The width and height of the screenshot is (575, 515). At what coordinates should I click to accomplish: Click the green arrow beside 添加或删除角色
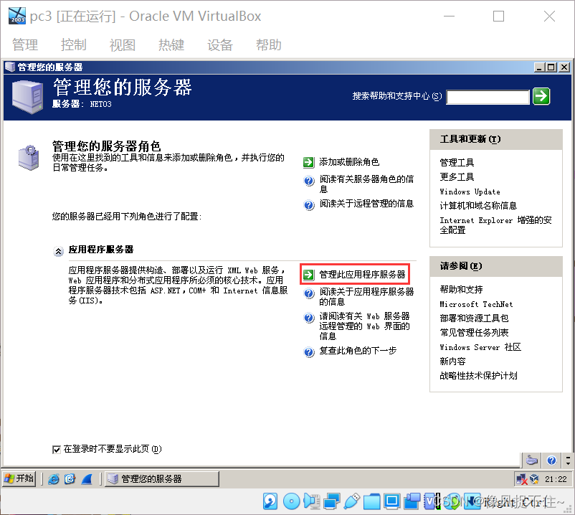pyautogui.click(x=309, y=162)
